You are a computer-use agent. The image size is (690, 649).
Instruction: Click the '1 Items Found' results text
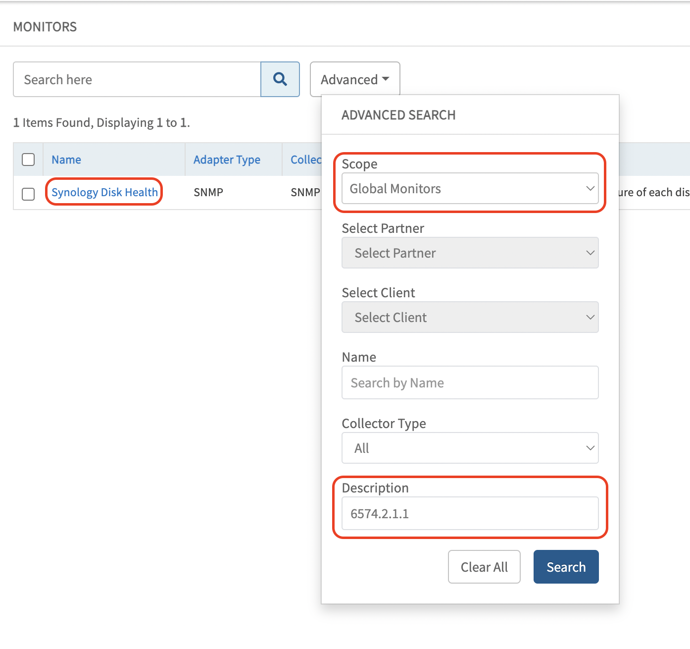coord(101,122)
